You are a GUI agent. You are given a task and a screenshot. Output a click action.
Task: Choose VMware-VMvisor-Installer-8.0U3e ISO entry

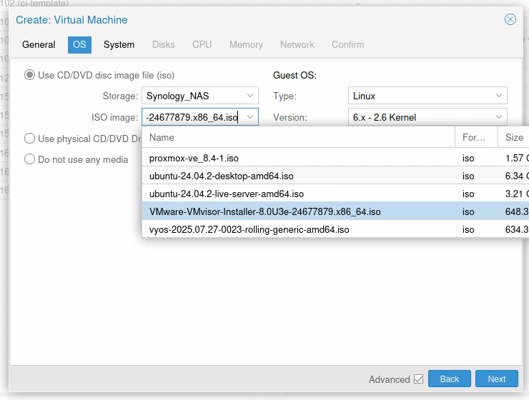[336, 211]
